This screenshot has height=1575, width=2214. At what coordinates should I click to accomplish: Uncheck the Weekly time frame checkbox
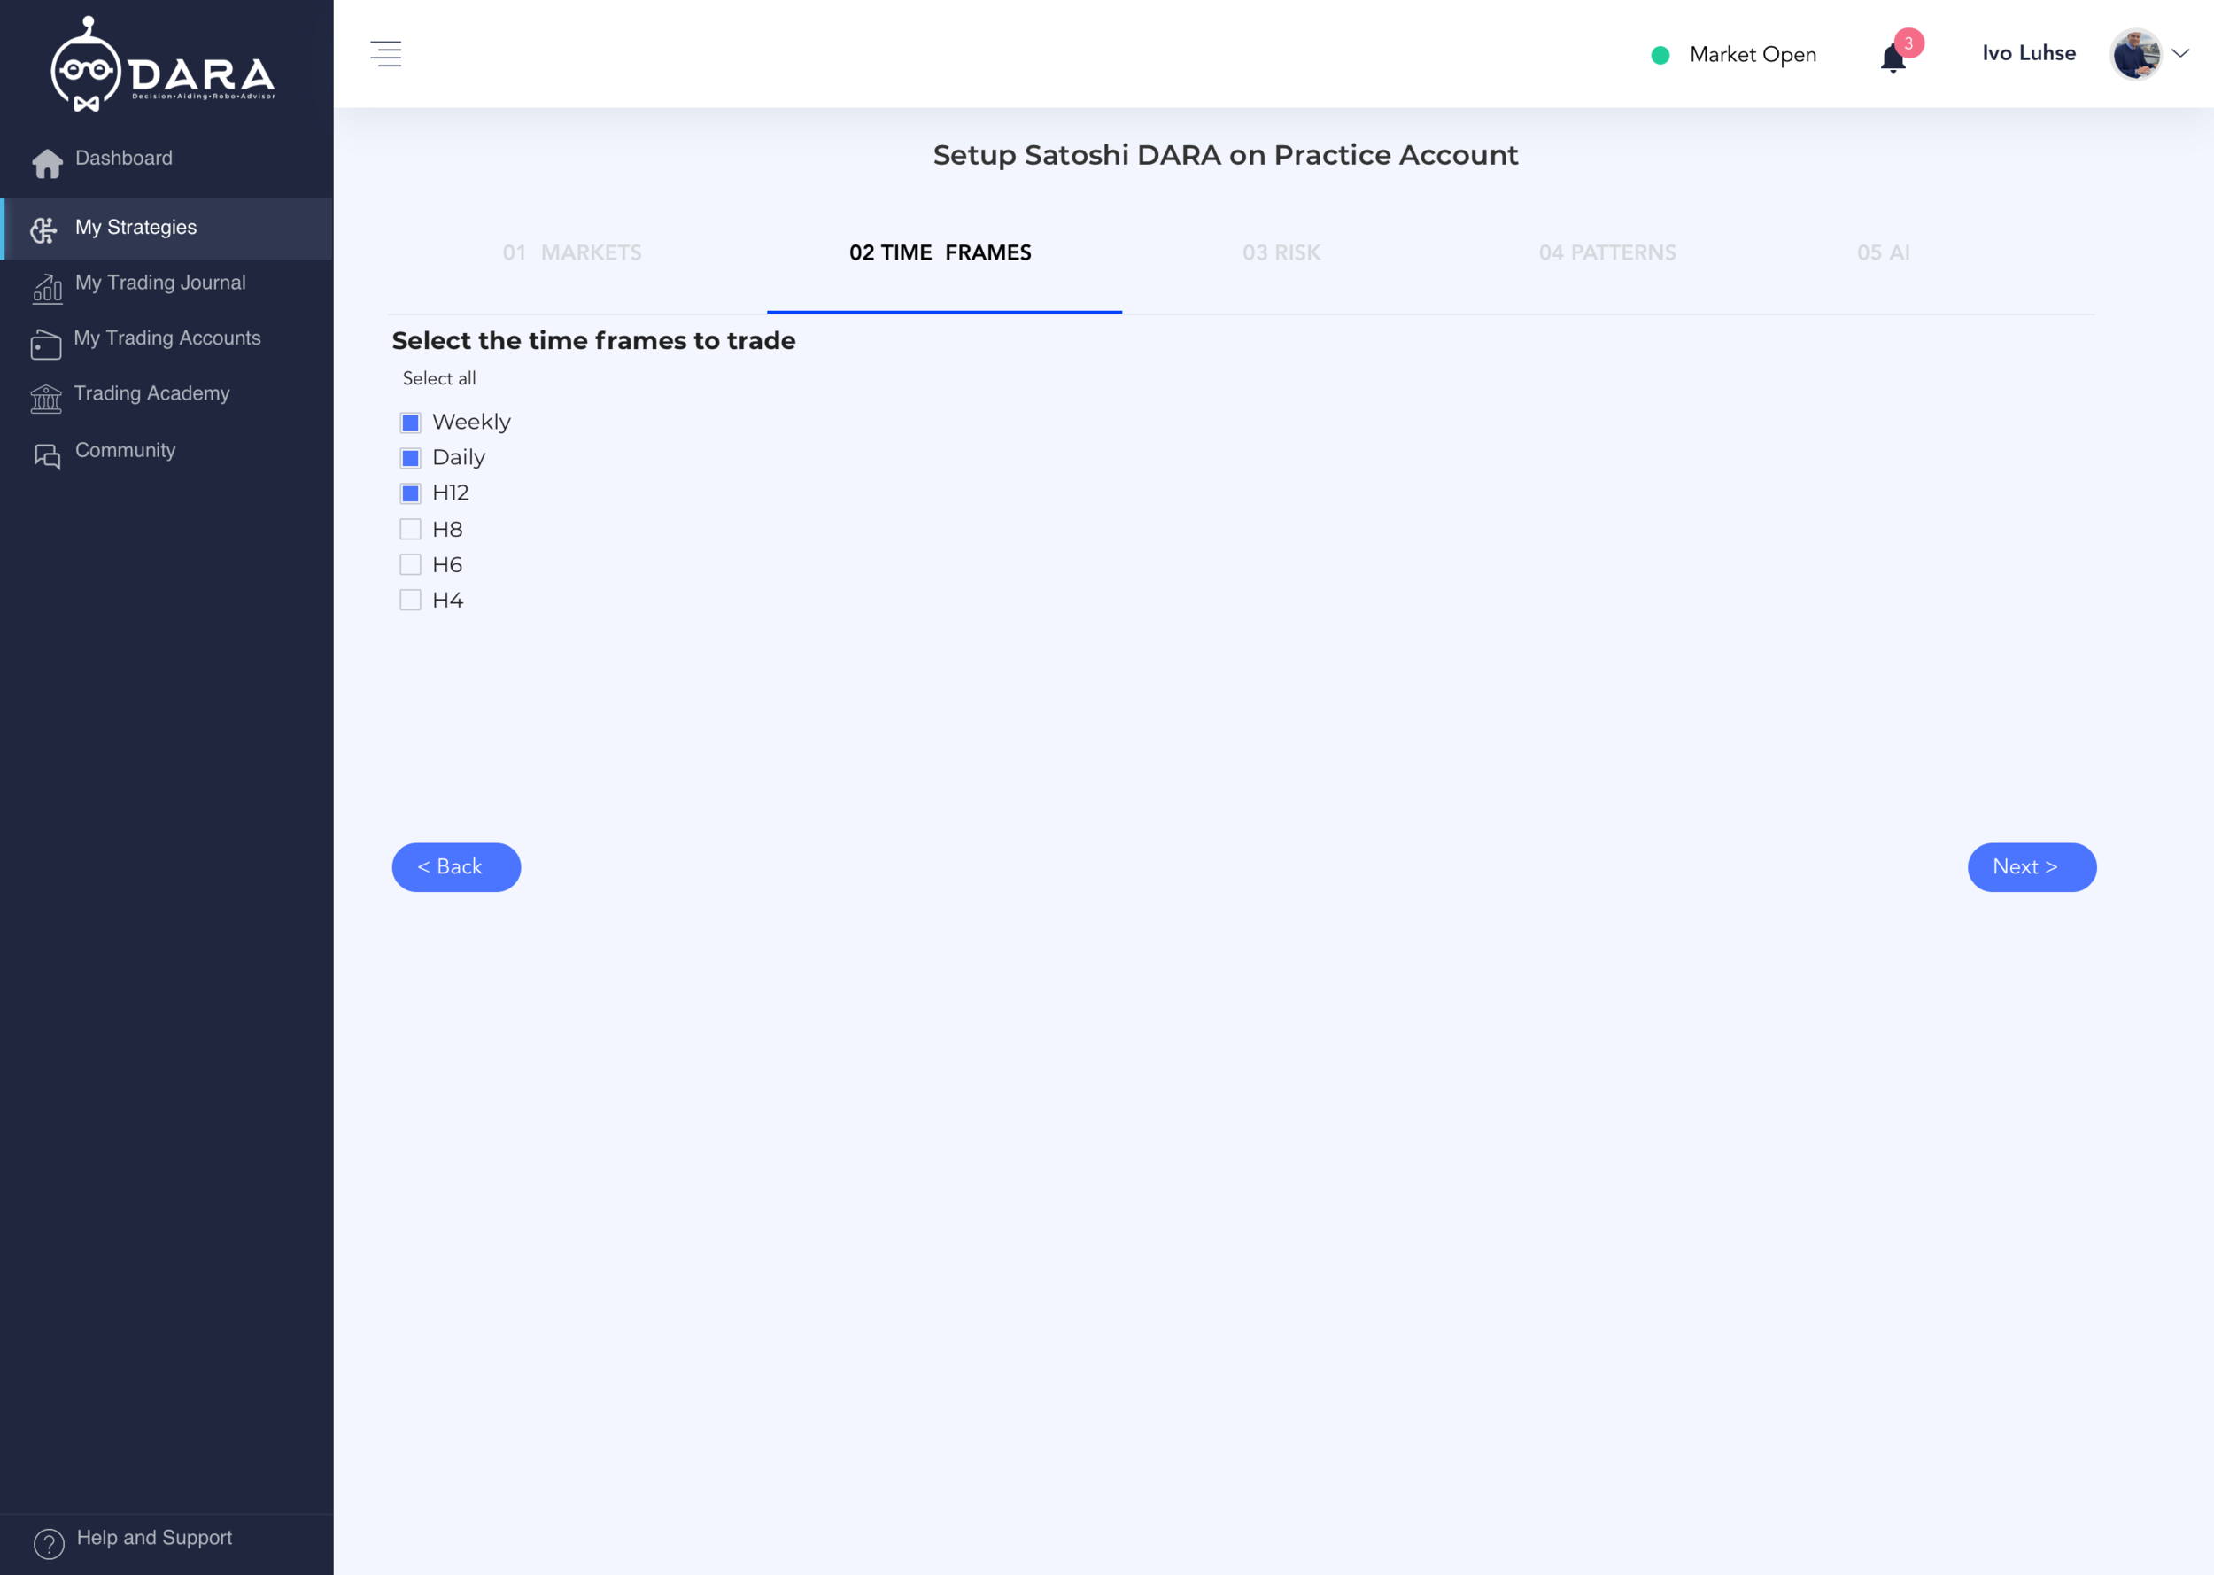410,422
